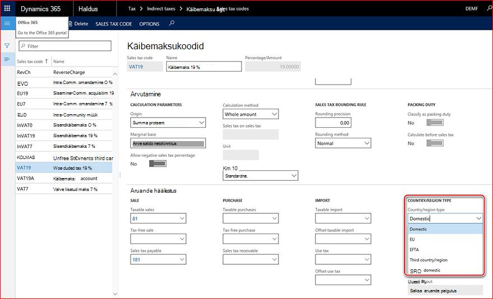The width and height of the screenshot is (493, 299).
Task: Choose EU in country/region list
Action: click(445, 239)
